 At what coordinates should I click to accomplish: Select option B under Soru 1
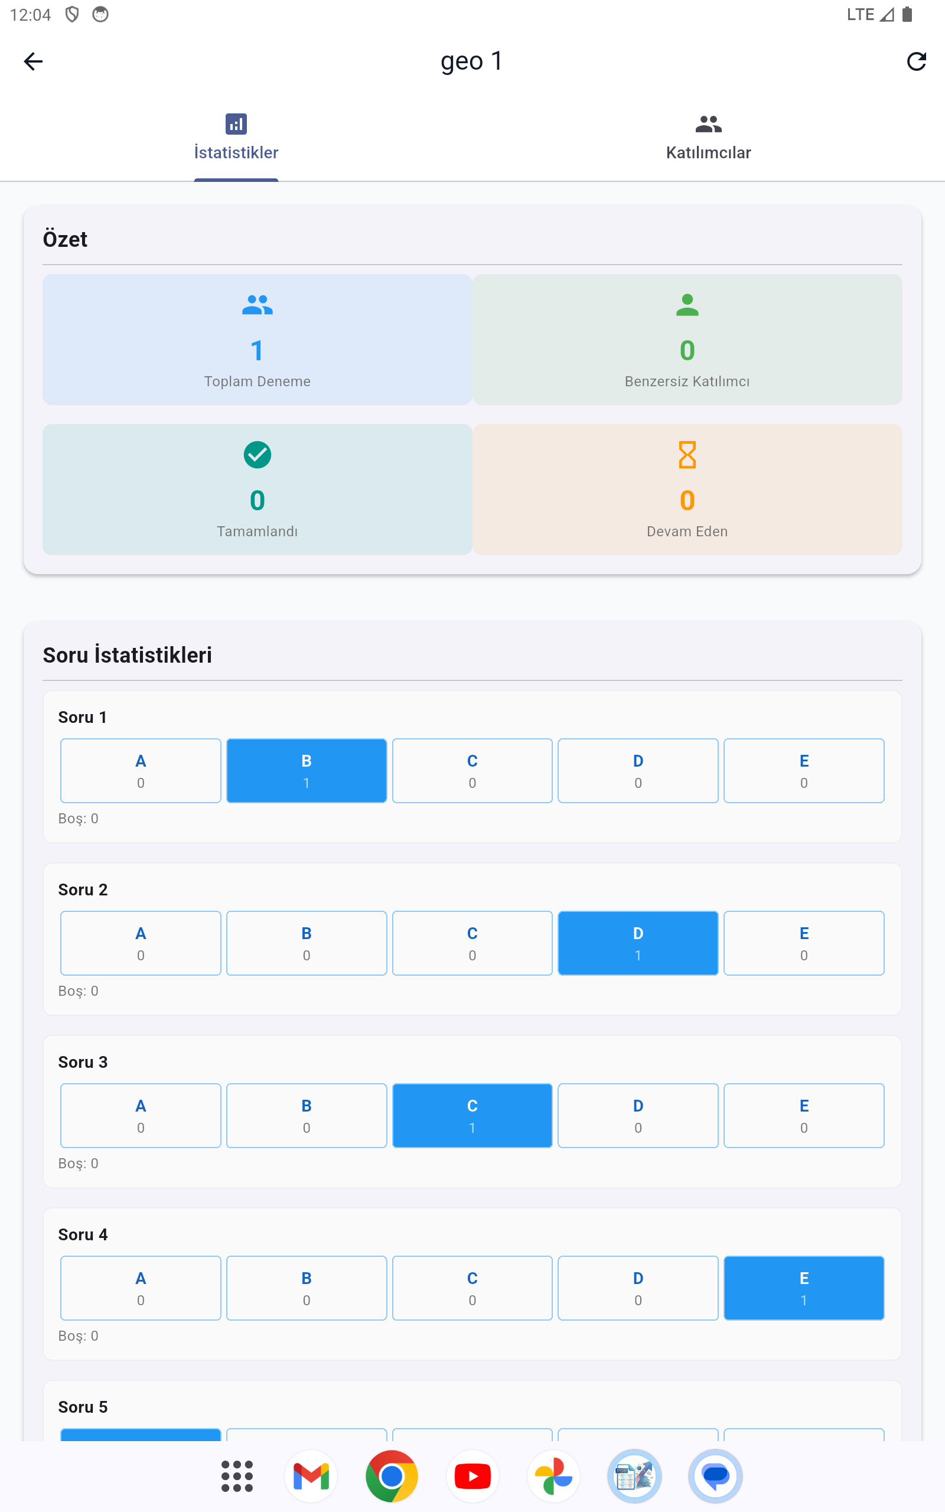click(x=307, y=770)
